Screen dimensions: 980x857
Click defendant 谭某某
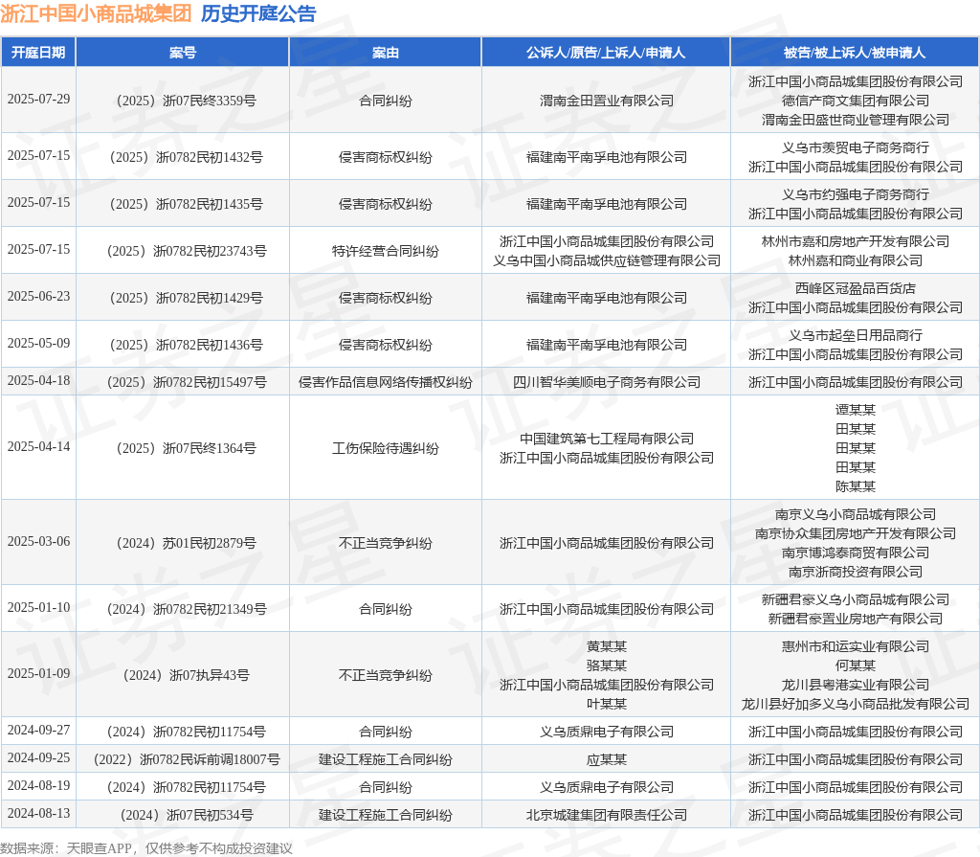(855, 410)
